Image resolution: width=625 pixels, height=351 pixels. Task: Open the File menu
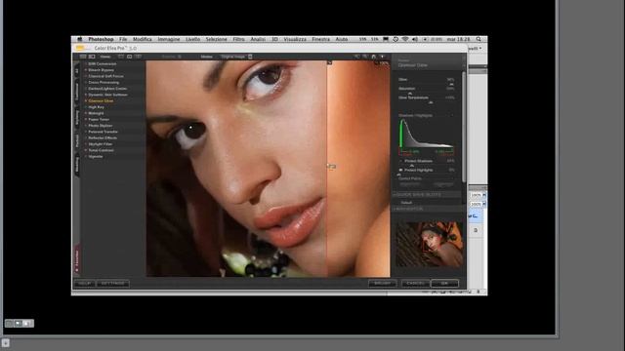[123, 39]
